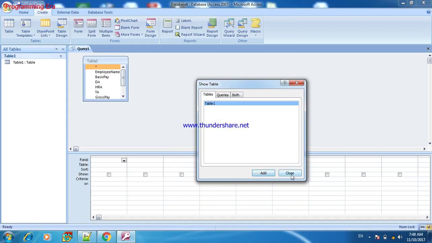
Task: Open the SharePoint Lists menu
Action: coord(45,27)
